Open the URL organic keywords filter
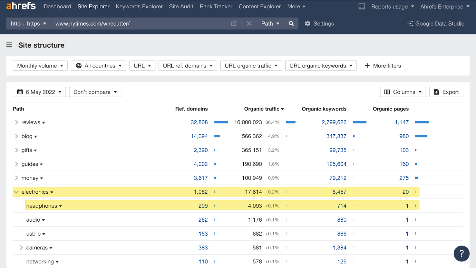This screenshot has width=476, height=268. click(321, 66)
